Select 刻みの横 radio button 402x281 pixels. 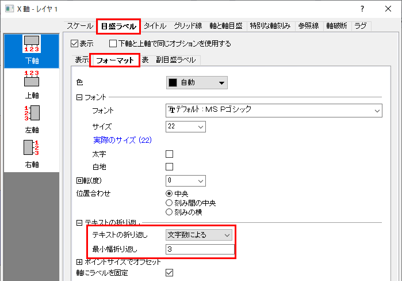coord(169,212)
